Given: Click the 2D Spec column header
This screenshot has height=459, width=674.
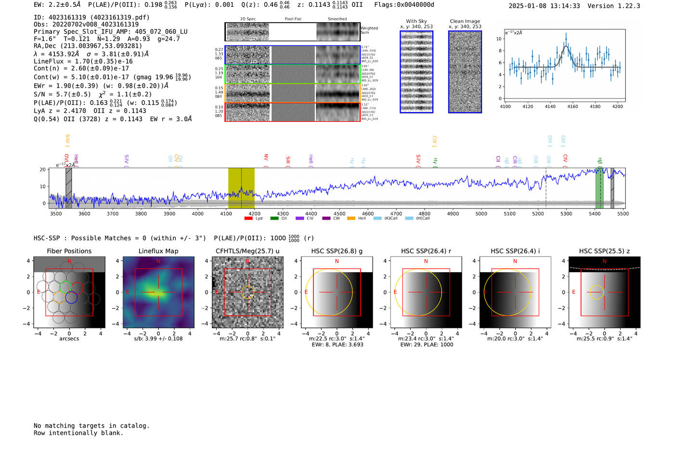Looking at the screenshot, I should [x=248, y=19].
